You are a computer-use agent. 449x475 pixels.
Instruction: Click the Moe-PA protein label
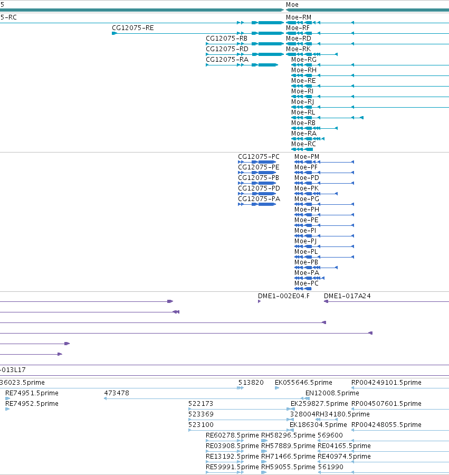307,273
